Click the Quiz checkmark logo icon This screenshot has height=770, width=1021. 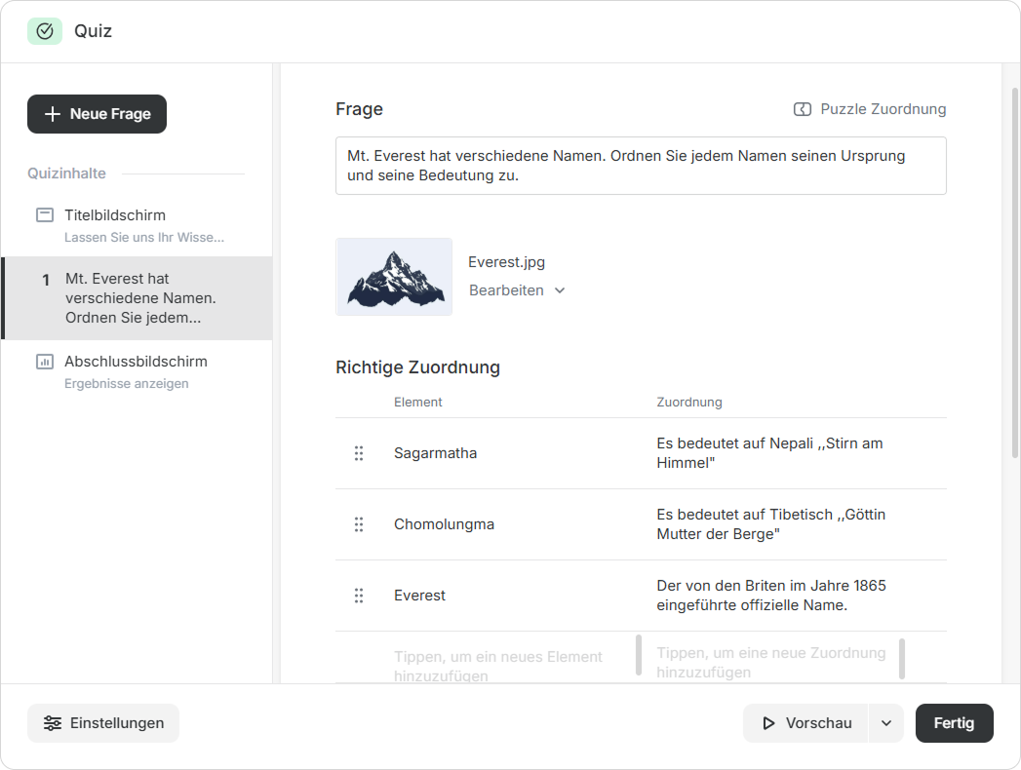(x=45, y=31)
